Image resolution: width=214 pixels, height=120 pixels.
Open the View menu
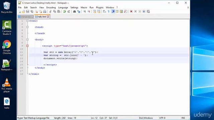[x=41, y=7]
